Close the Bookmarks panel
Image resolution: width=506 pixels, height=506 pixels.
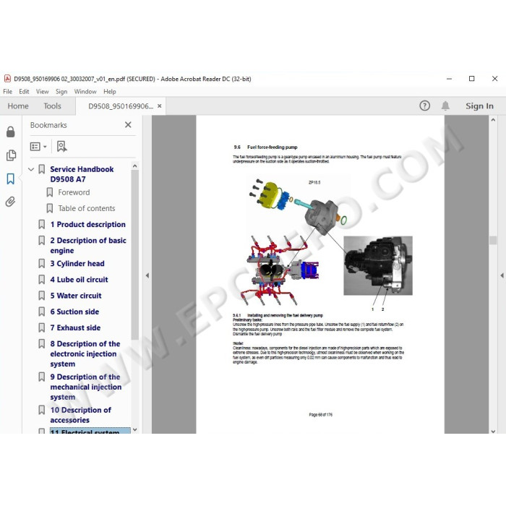click(128, 125)
